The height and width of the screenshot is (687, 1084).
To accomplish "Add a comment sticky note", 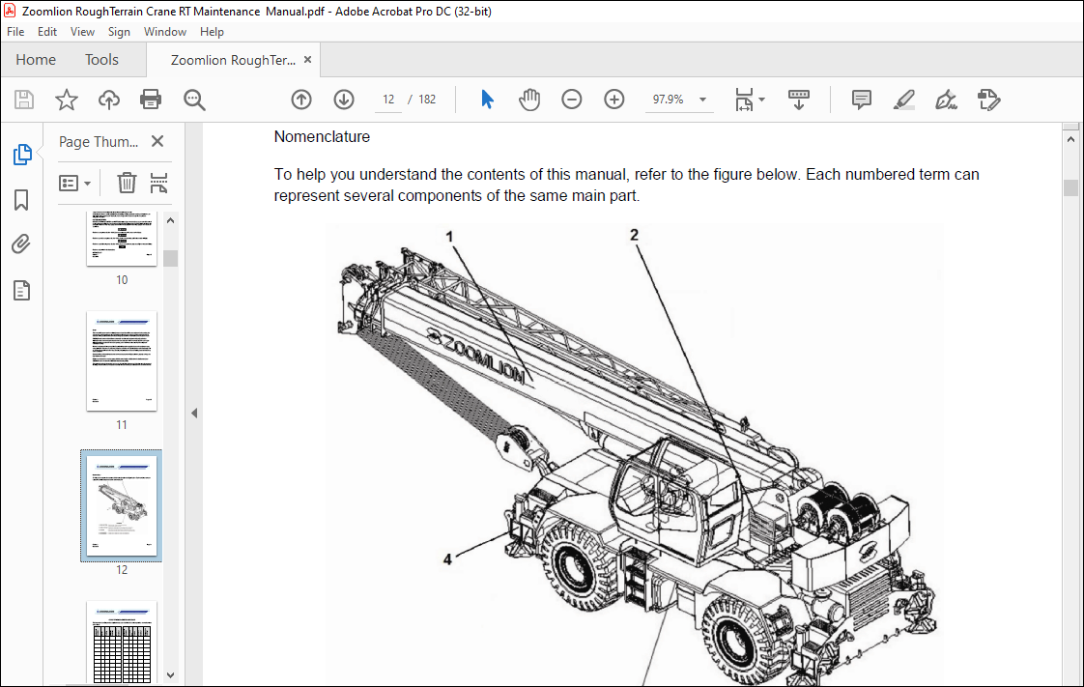I will [x=862, y=100].
